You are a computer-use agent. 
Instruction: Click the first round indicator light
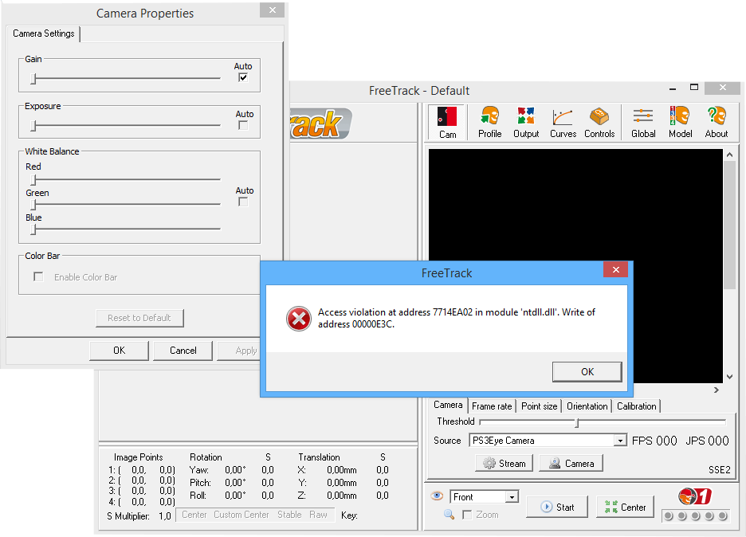[669, 516]
